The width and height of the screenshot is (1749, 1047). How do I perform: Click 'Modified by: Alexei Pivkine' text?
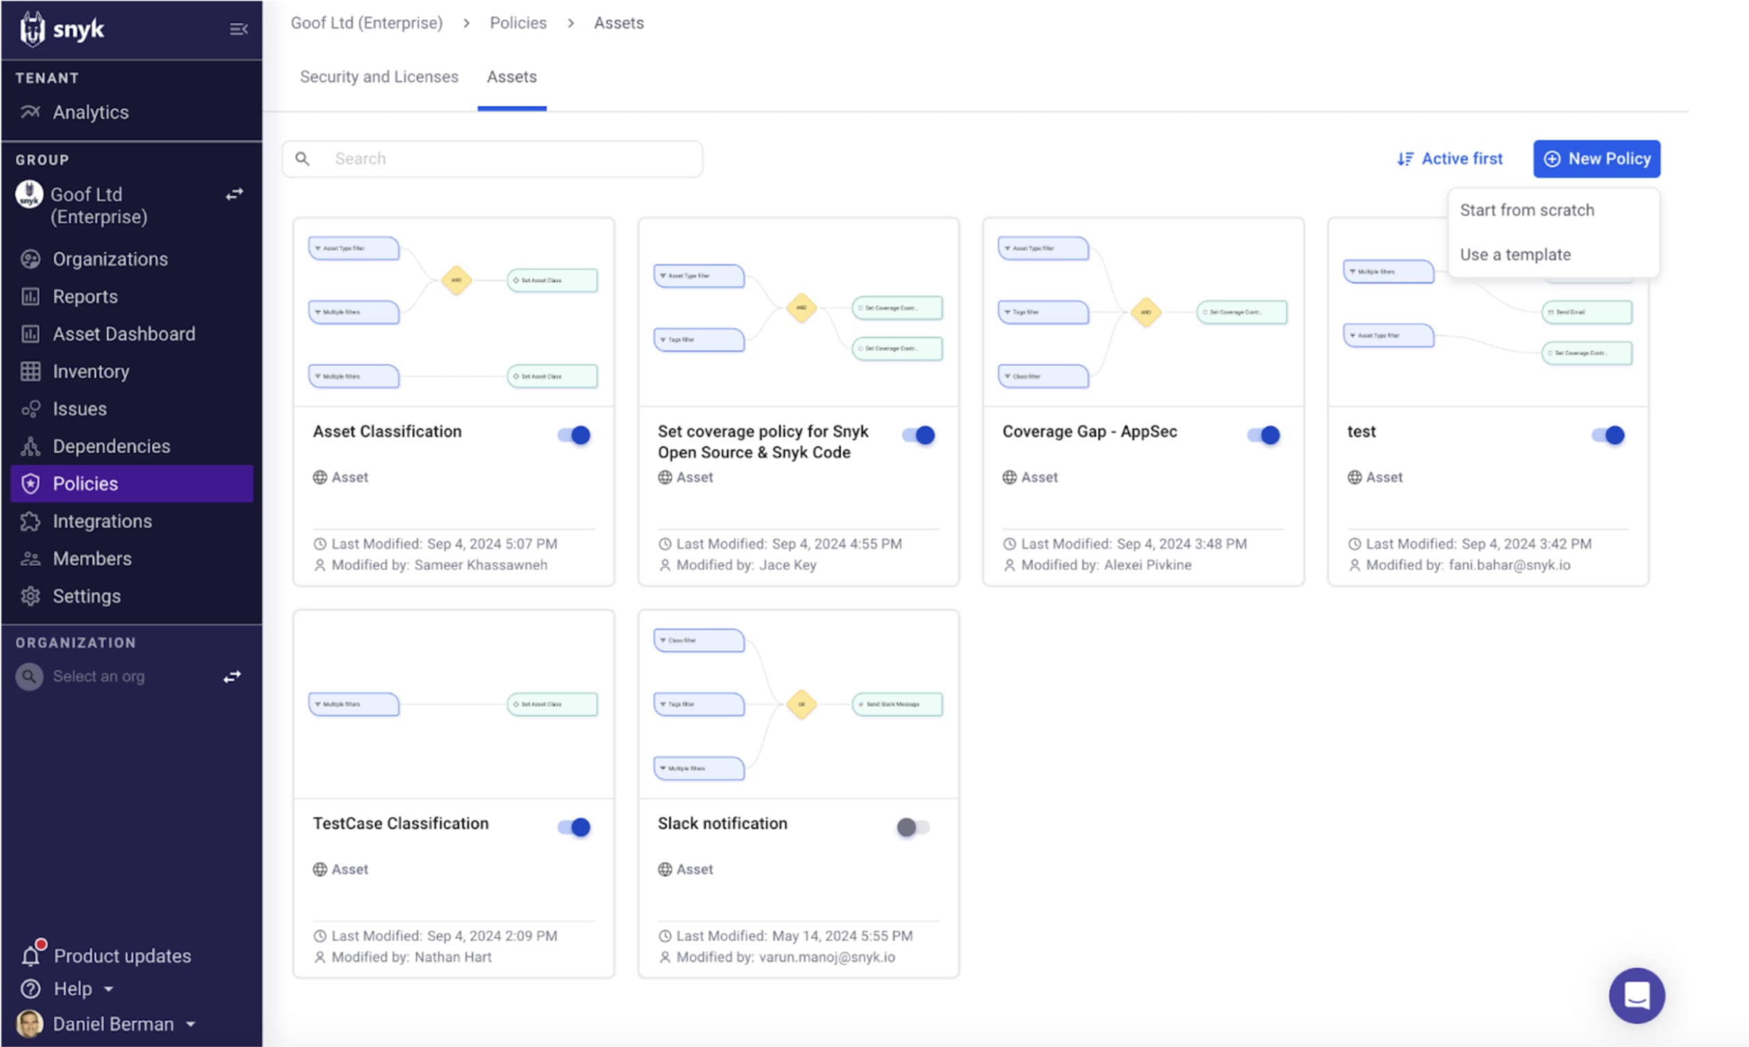(1105, 565)
